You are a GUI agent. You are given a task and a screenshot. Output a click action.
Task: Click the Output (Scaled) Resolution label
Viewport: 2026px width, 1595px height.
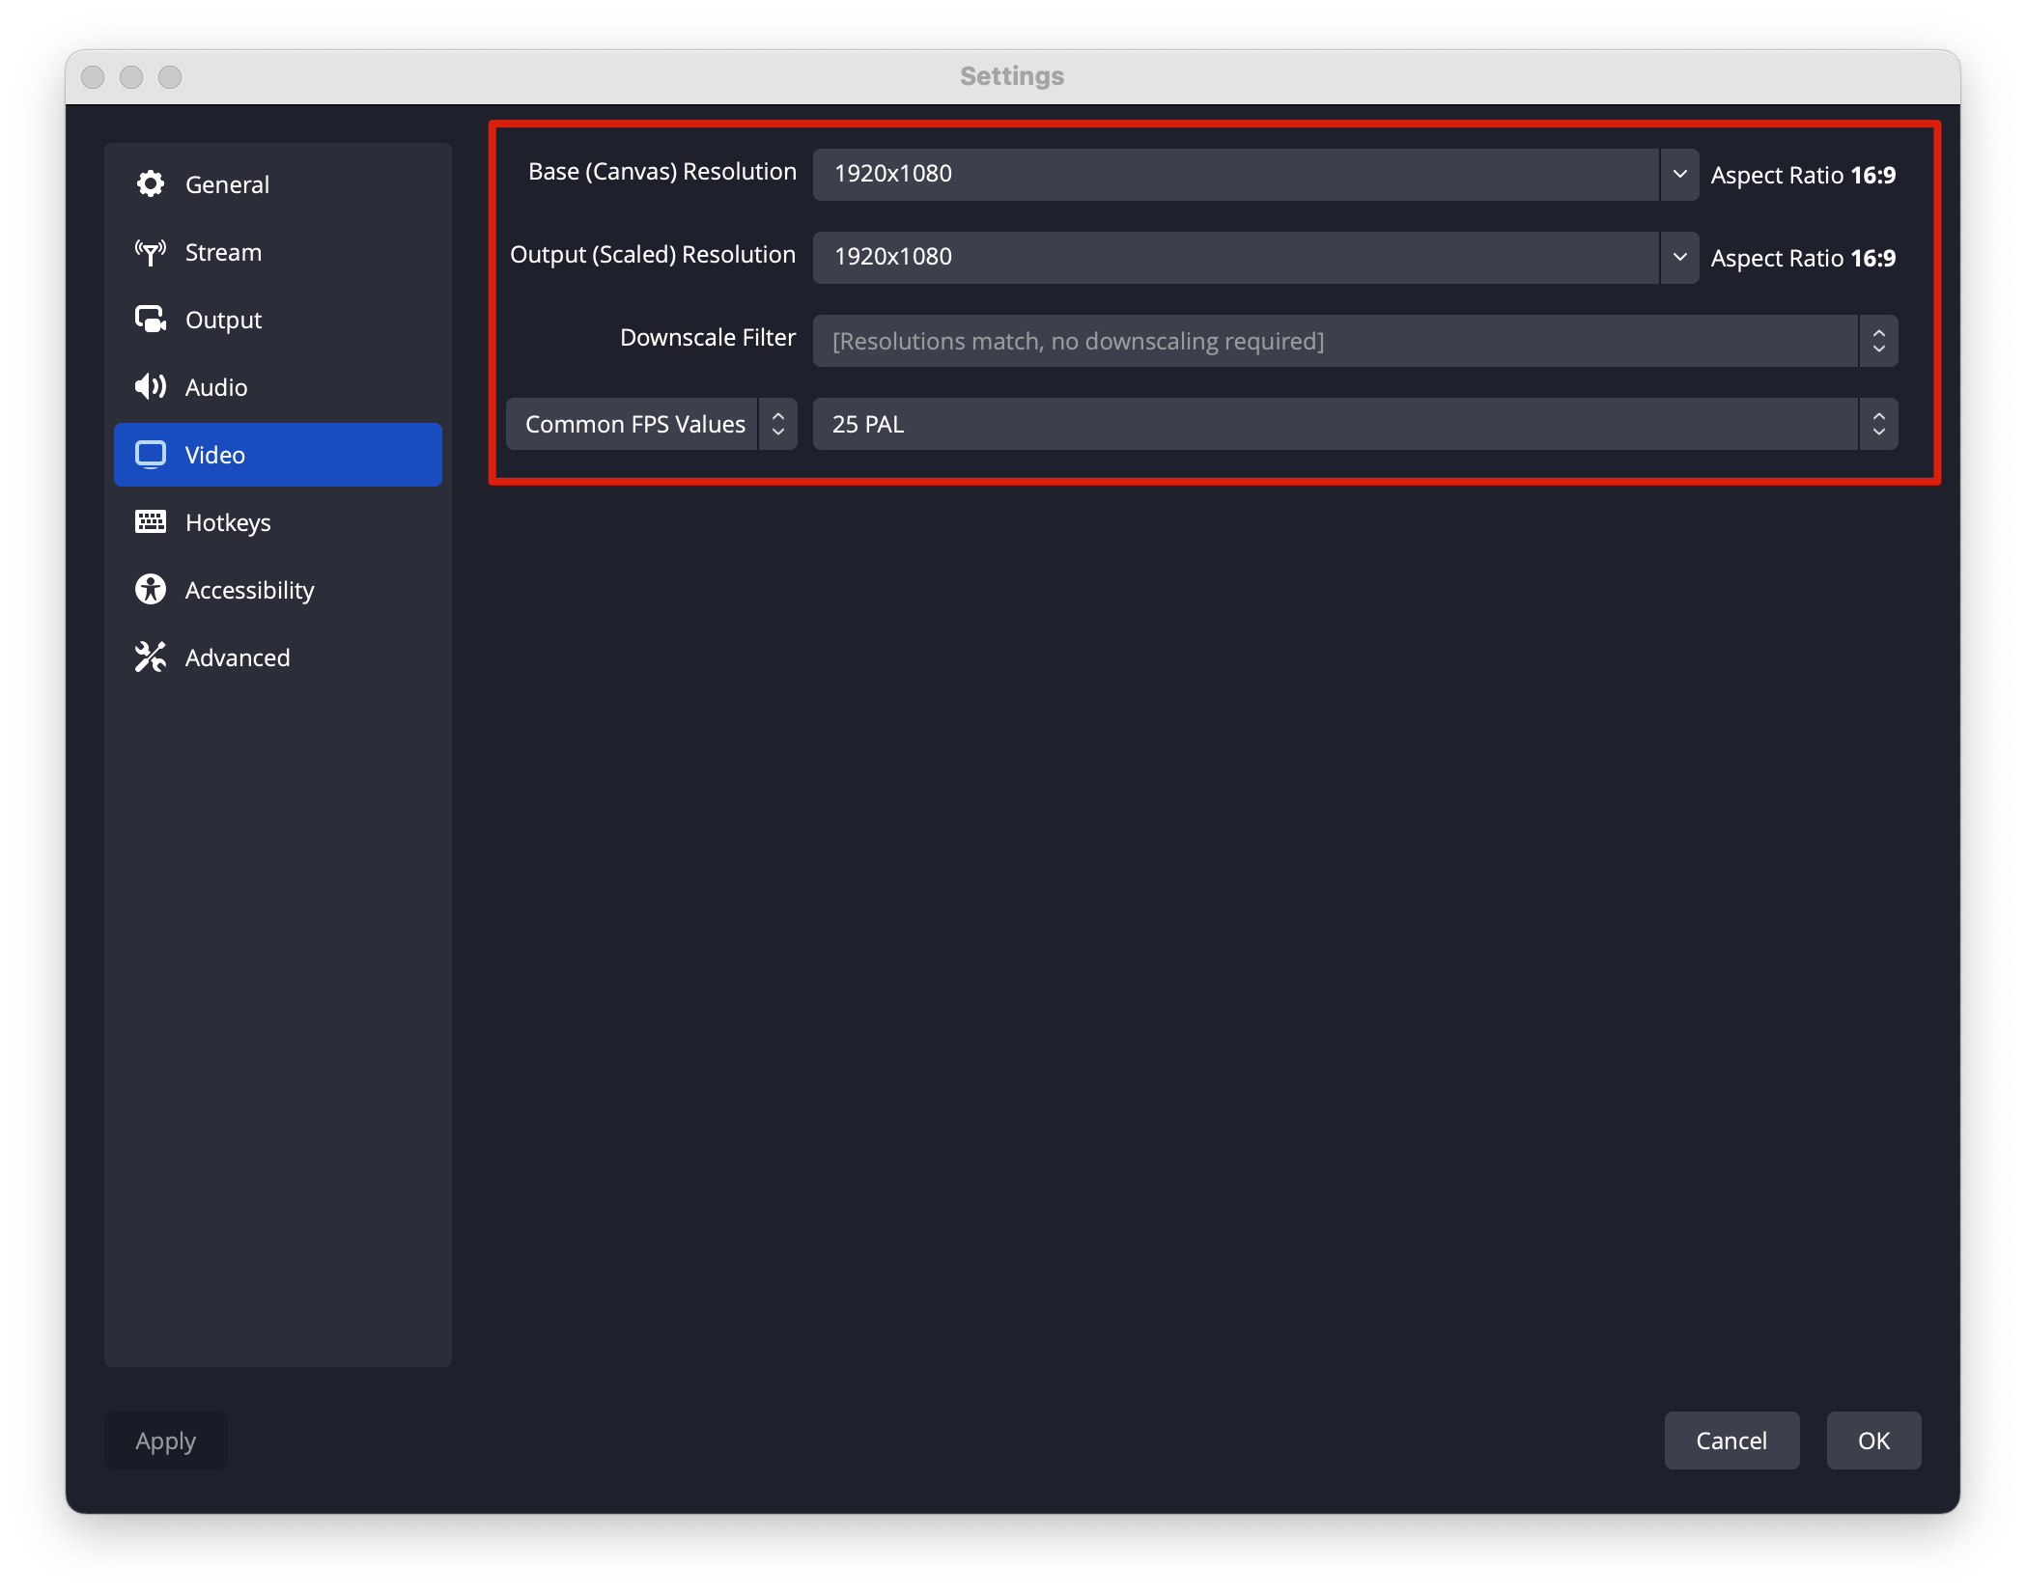coord(653,255)
